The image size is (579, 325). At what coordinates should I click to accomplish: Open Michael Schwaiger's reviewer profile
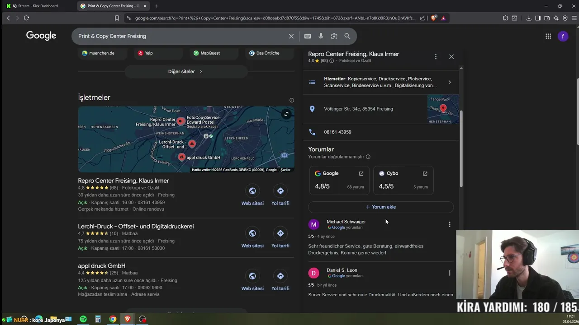pos(346,222)
